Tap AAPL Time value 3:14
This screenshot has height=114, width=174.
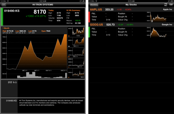click(x=108, y=20)
